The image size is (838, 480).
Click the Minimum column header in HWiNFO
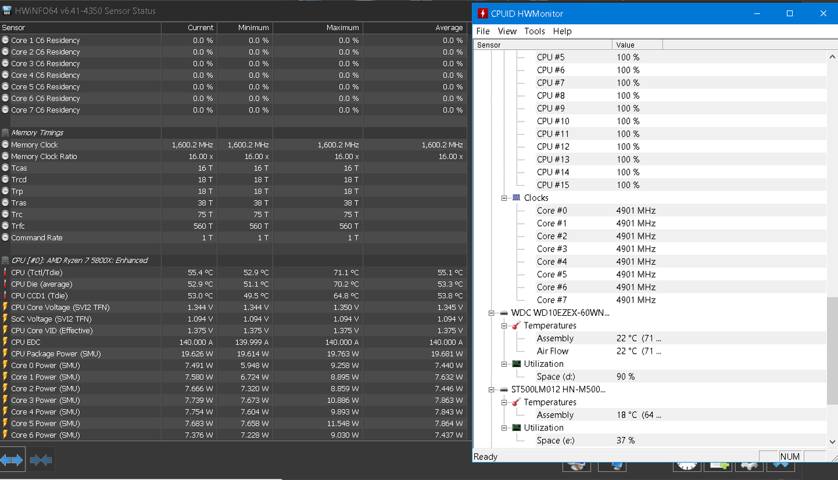pos(245,27)
